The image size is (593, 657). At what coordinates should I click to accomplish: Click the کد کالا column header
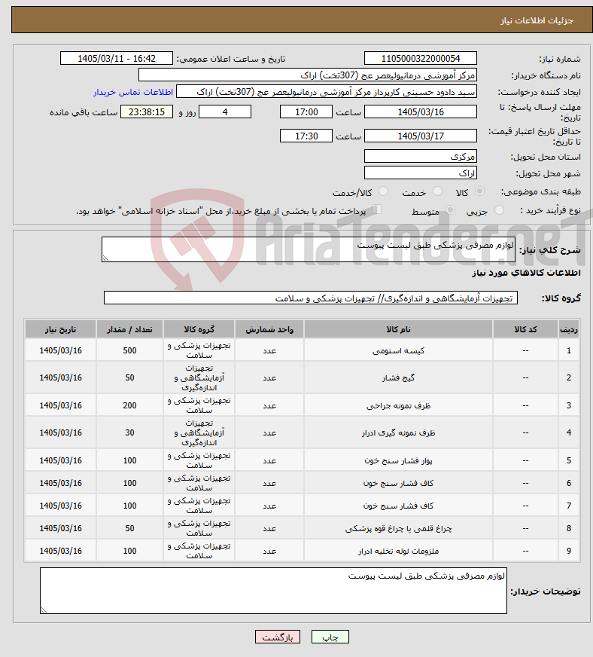[x=525, y=329]
